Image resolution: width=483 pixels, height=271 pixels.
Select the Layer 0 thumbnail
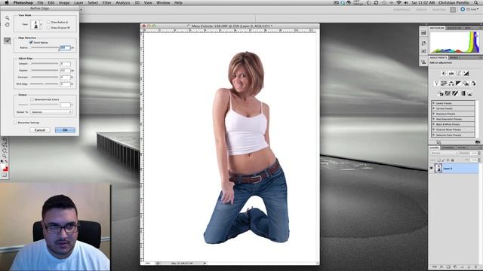click(438, 169)
